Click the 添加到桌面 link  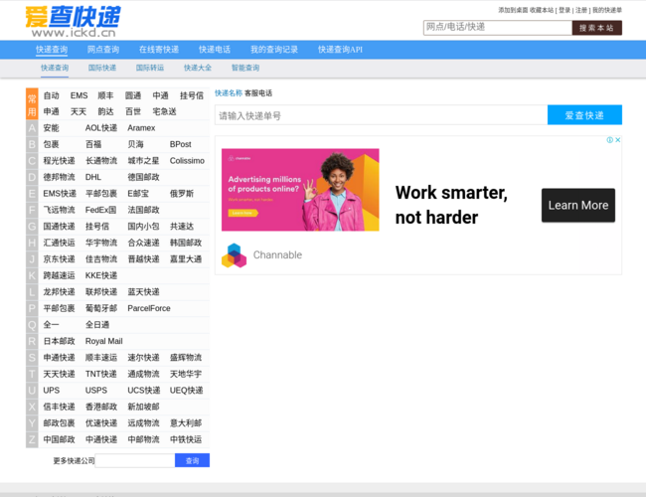coord(513,10)
